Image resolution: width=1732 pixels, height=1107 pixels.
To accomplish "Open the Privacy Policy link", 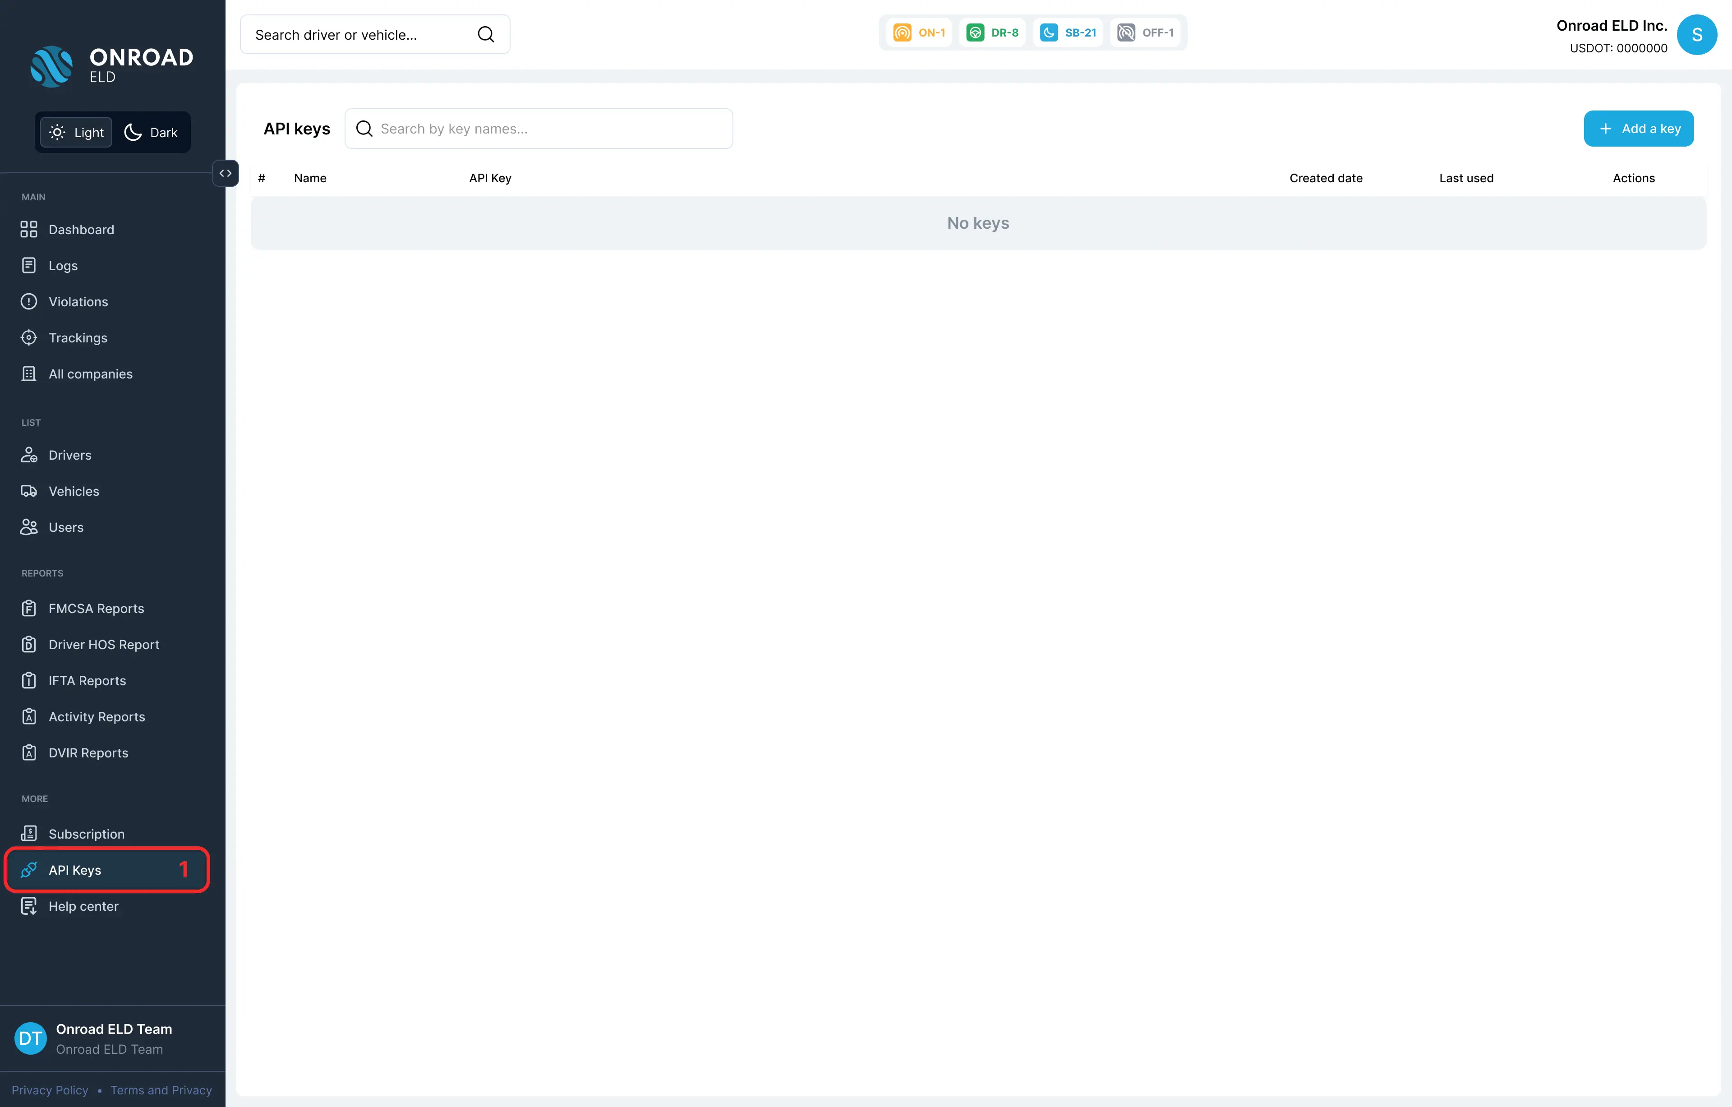I will coord(50,1090).
